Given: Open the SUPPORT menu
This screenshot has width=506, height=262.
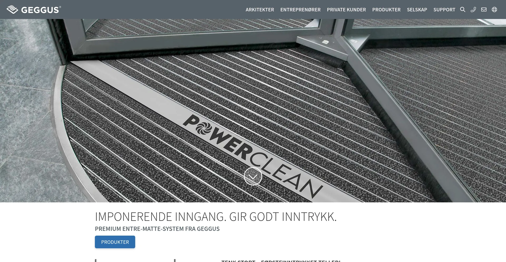Looking at the screenshot, I should click(444, 10).
